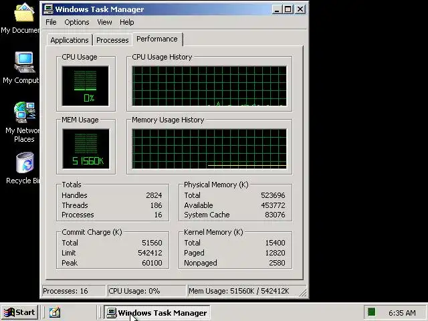Click Commit Charge Total 51560
428x321 pixels.
point(152,243)
